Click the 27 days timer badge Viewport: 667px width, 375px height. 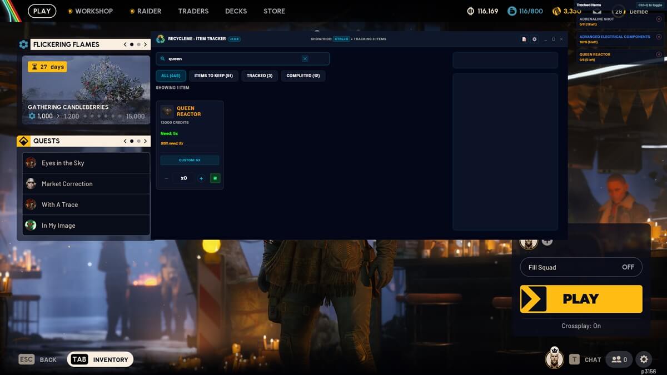click(47, 67)
